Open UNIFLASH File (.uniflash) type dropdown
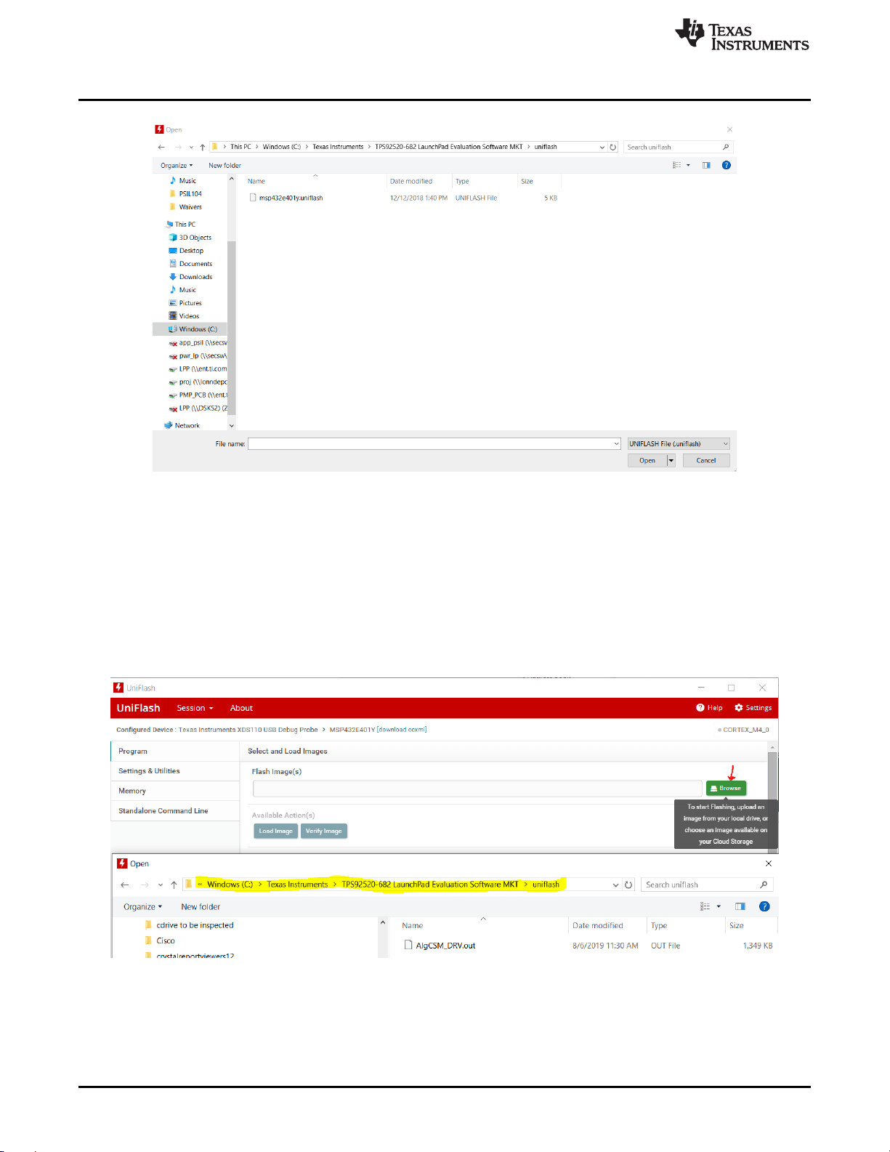This screenshot has width=890, height=1152. [679, 443]
